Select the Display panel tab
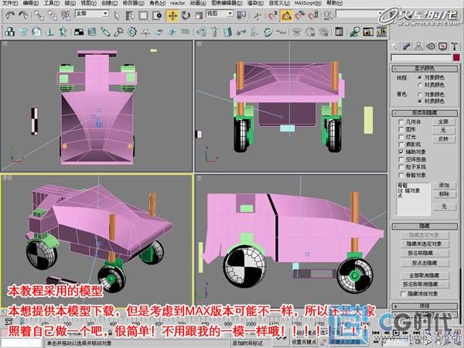This screenshot has height=348, width=464. (x=442, y=46)
